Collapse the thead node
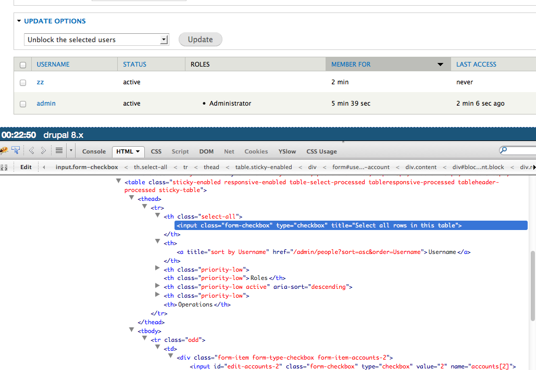This screenshot has height=370, width=536. pos(131,197)
